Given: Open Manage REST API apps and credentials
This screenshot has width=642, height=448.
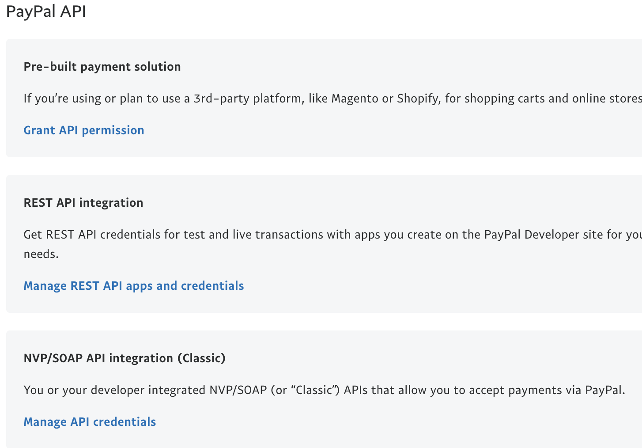Looking at the screenshot, I should pos(134,286).
